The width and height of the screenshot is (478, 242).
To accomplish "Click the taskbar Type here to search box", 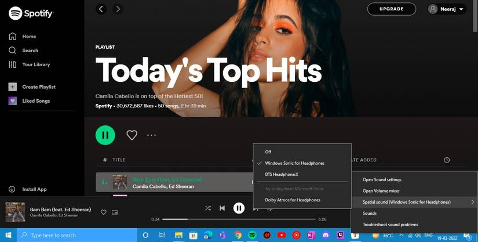I will [x=77, y=235].
